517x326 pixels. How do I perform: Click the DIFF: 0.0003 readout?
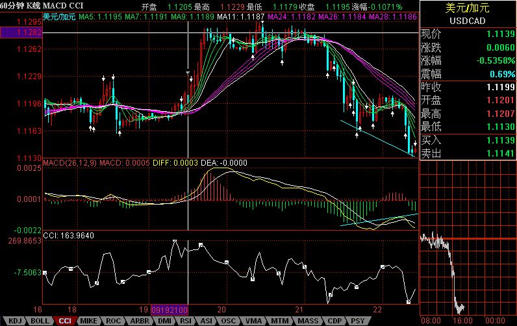(175, 163)
